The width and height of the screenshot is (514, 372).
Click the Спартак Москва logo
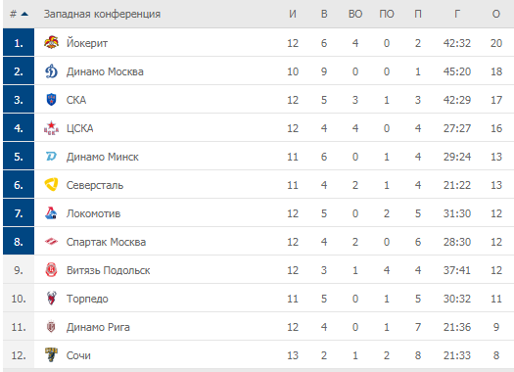52,242
